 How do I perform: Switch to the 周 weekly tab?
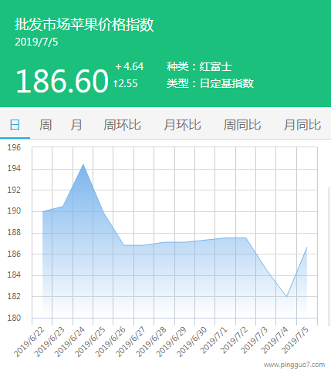coord(46,125)
